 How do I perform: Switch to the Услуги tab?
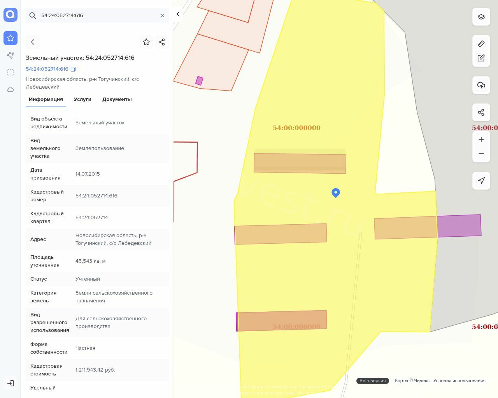tap(82, 99)
